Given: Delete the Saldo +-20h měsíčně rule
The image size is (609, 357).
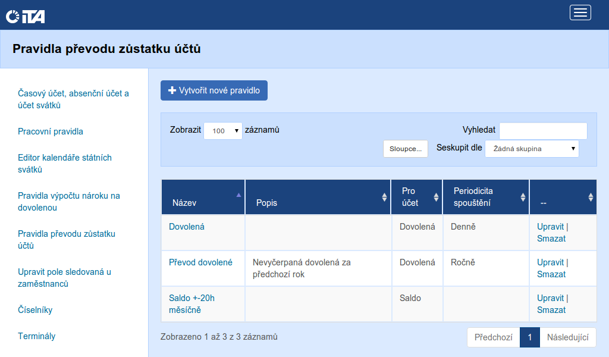Looking at the screenshot, I should click(551, 310).
